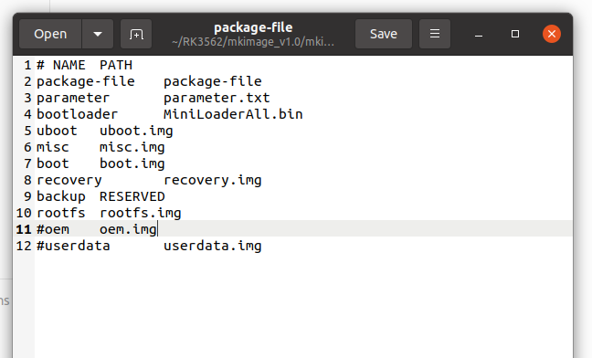Click the file path subtitle in header
The width and height of the screenshot is (592, 358).
tap(253, 41)
